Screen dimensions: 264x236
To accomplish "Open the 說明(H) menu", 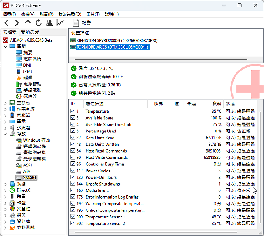I will pos(112,14).
